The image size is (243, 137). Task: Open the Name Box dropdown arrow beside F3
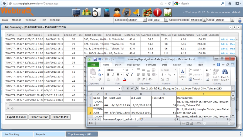coord(119,88)
